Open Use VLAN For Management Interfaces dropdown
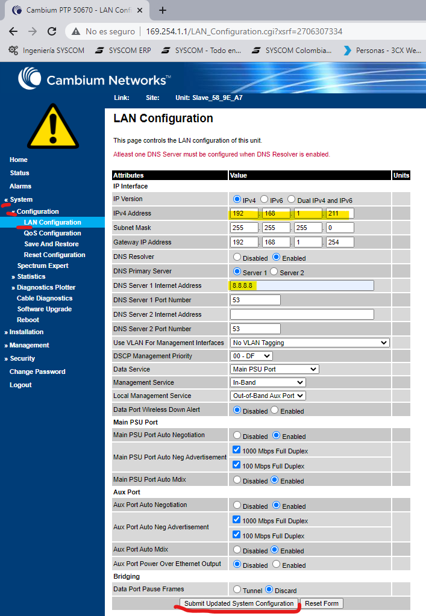 (310, 343)
